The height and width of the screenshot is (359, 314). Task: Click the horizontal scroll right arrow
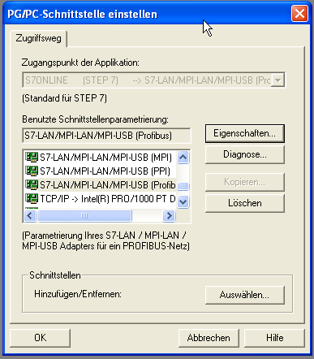click(x=170, y=216)
